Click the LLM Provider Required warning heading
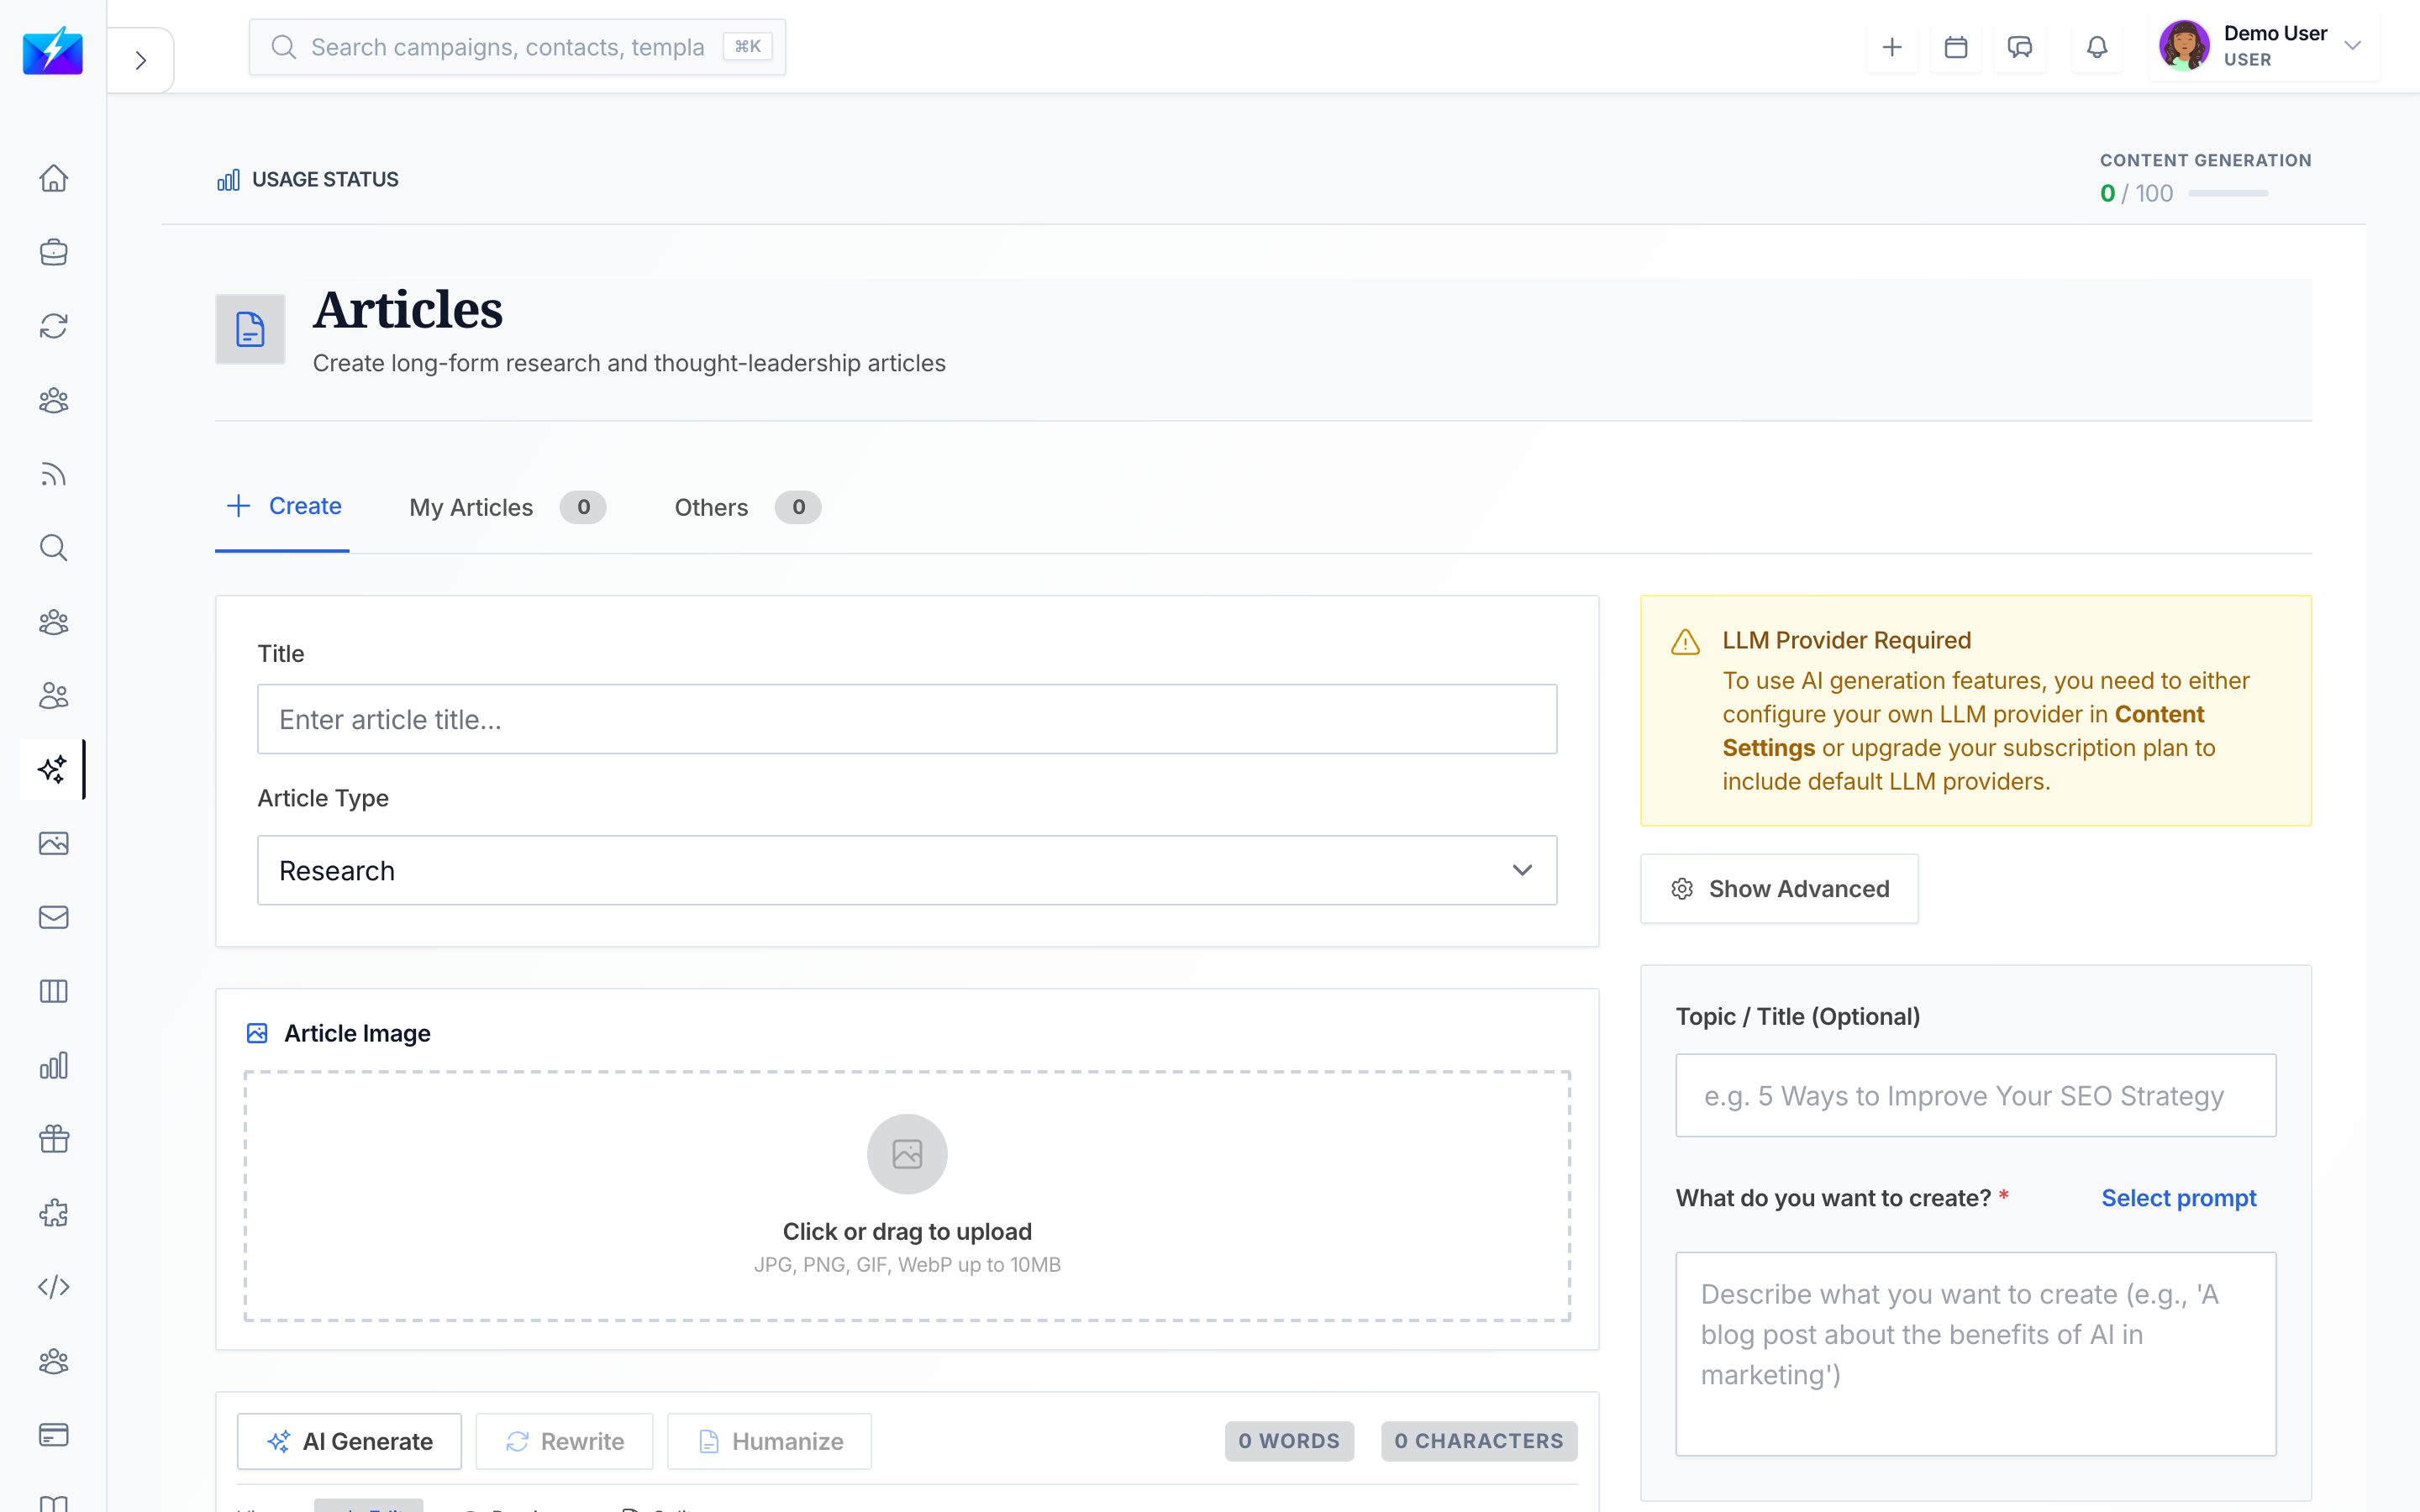The height and width of the screenshot is (1512, 2420). (1846, 640)
